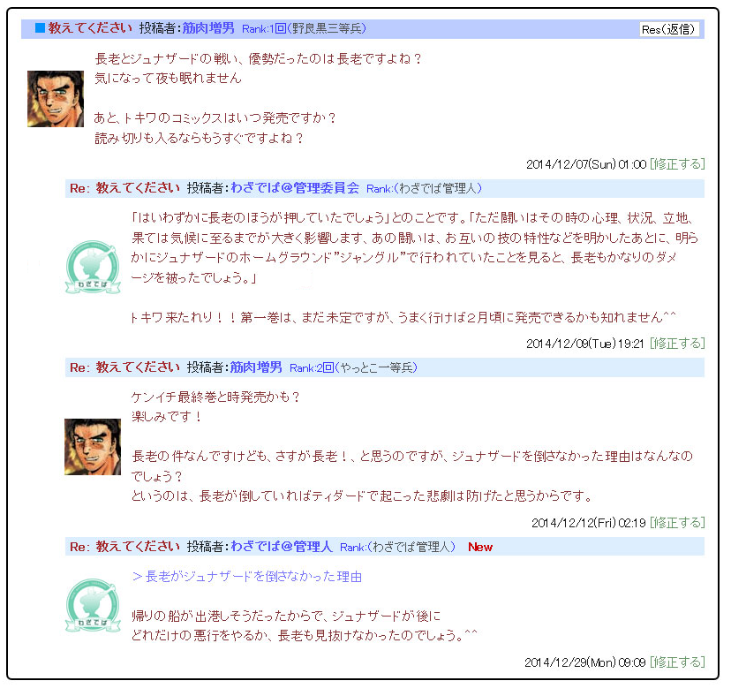The image size is (731, 696).
Task: Open わざでば＠管理人 author link
Action: (x=282, y=547)
